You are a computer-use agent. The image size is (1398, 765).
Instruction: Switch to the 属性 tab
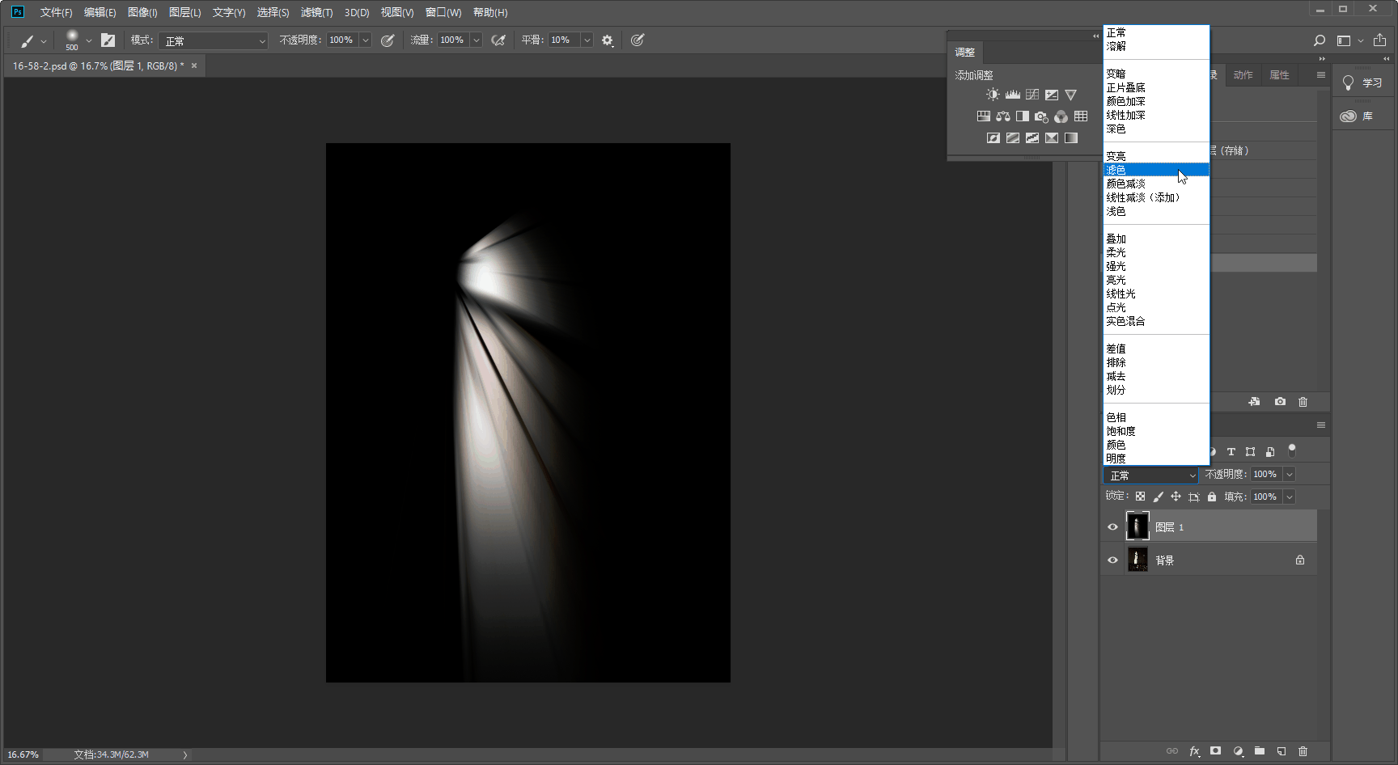[1279, 75]
